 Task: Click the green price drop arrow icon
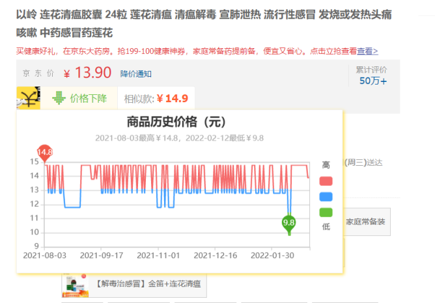59,98
